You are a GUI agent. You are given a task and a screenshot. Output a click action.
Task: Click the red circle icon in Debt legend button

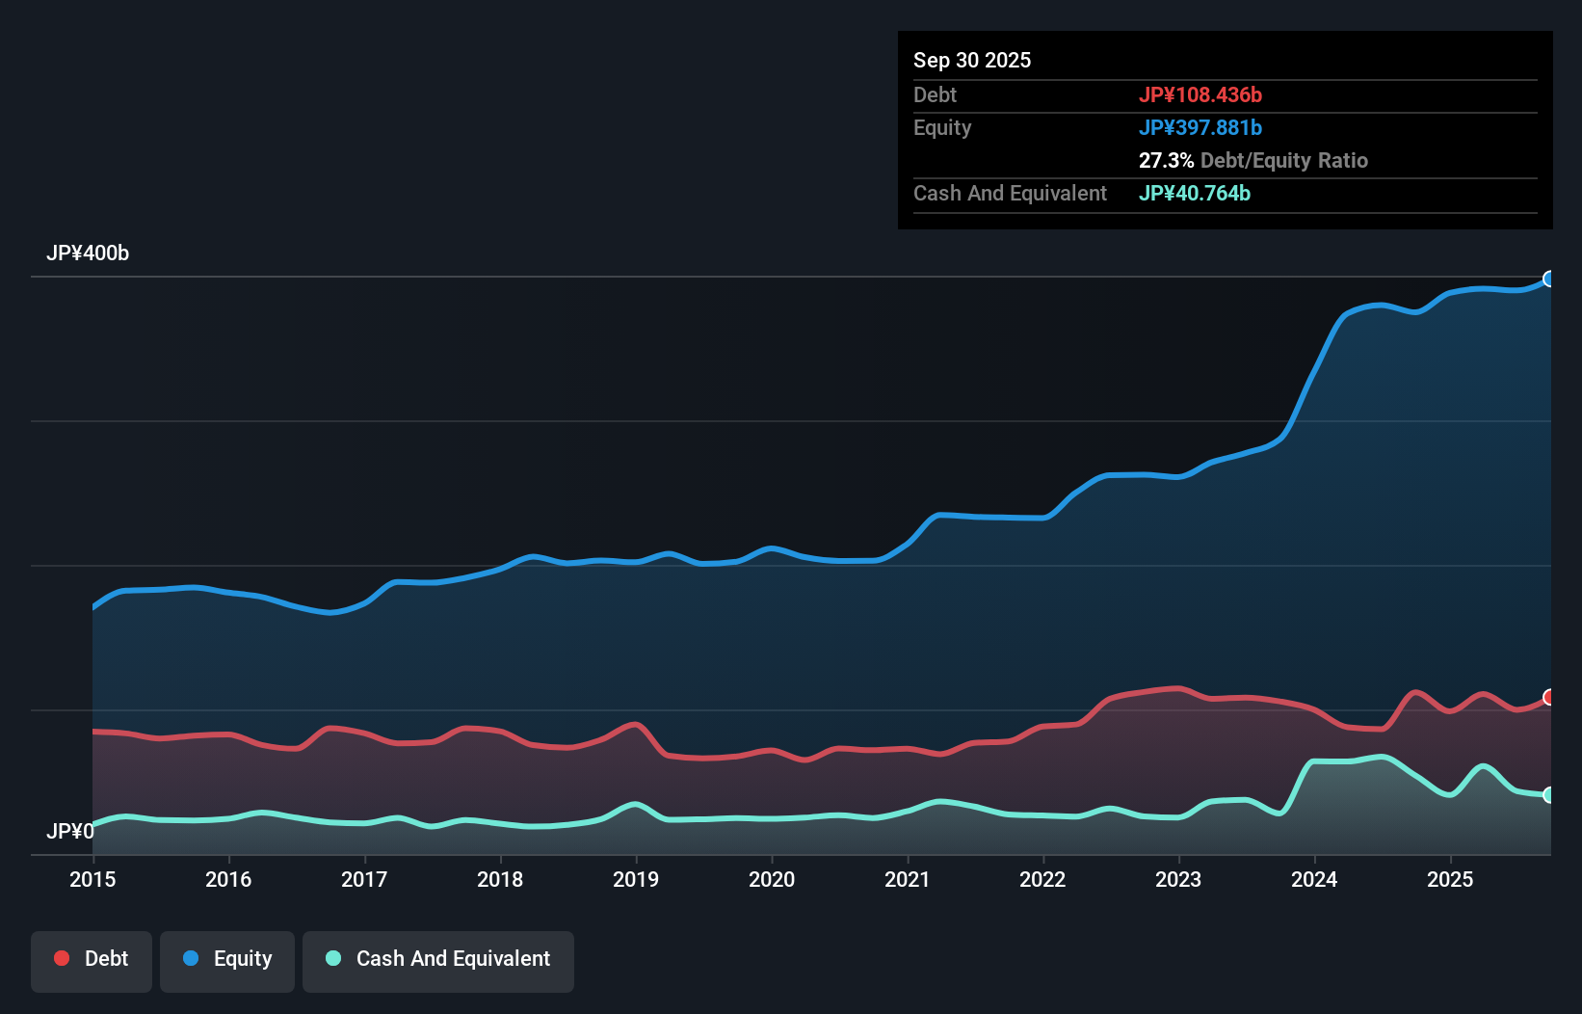point(61,958)
